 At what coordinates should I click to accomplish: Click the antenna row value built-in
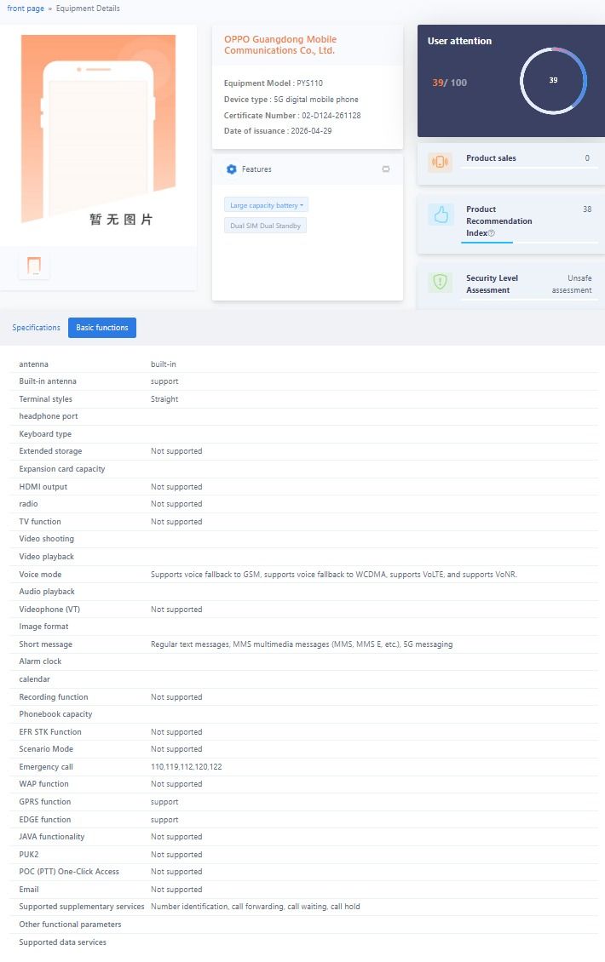pos(164,364)
